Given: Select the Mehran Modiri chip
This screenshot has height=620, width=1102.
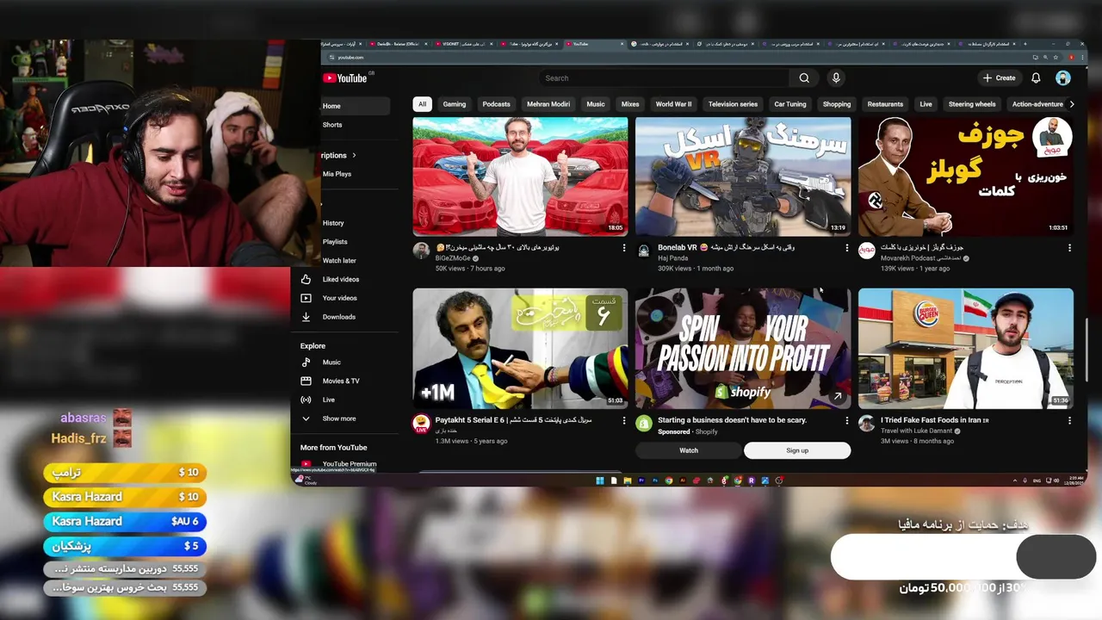Looking at the screenshot, I should click(548, 104).
